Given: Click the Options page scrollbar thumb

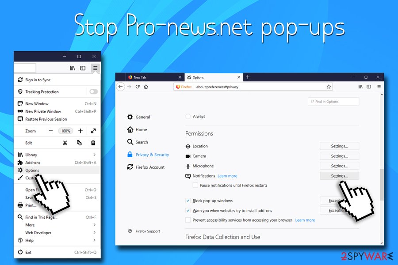Looking at the screenshot, I should pyautogui.click(x=382, y=185).
